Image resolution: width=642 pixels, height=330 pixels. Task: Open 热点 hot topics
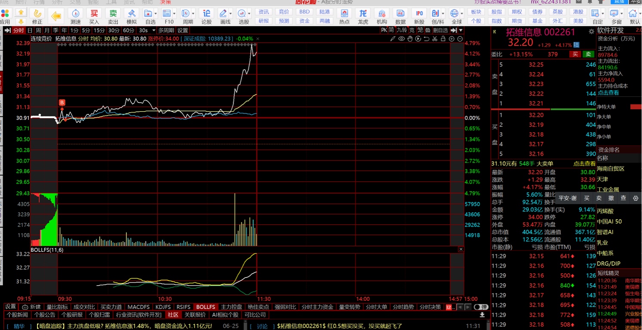pyautogui.click(x=344, y=16)
